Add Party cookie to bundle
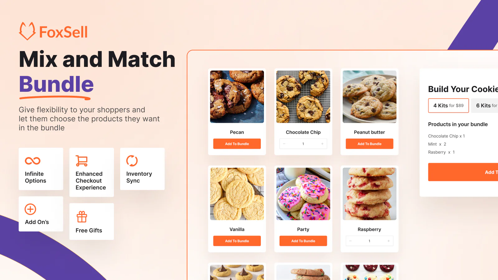Viewport: 498px width, 280px height. [x=303, y=241]
